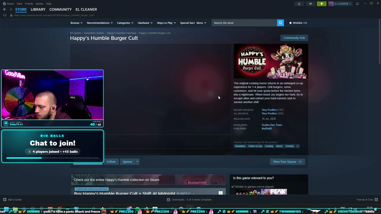Select the Comedy tag
This screenshot has height=214, width=381.
pyautogui.click(x=290, y=146)
